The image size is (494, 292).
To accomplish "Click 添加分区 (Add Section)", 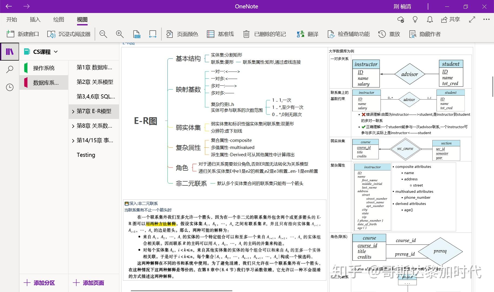I will 39,283.
